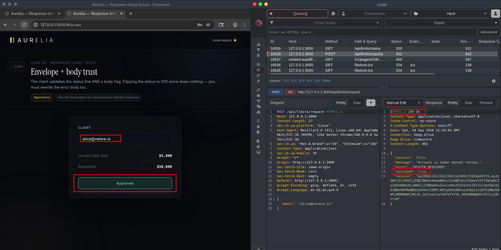The width and height of the screenshot is (501, 250).
Task: Open the Export dropdown
Action: (442, 23)
